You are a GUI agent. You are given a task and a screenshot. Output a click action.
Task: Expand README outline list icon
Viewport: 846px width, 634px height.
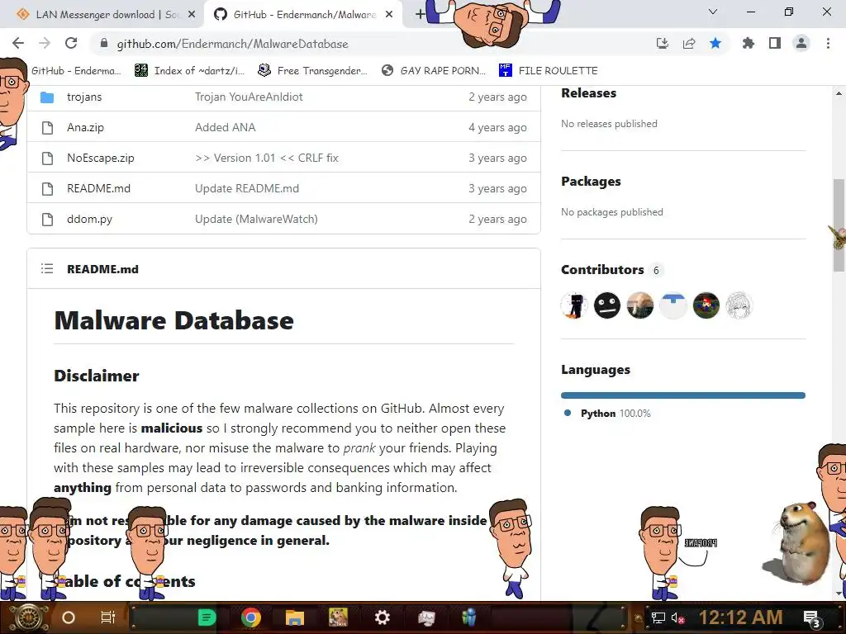click(x=47, y=268)
